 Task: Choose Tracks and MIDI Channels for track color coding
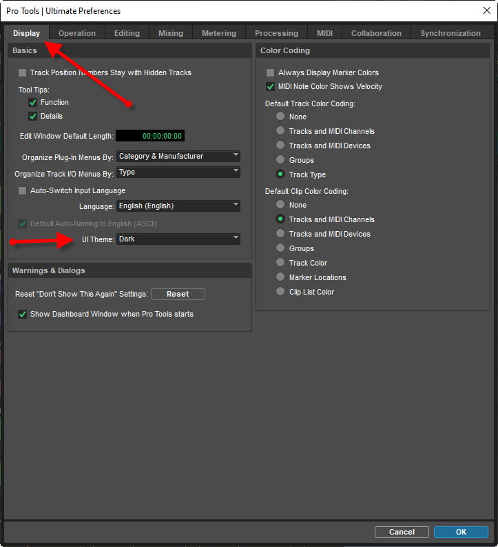tap(280, 131)
